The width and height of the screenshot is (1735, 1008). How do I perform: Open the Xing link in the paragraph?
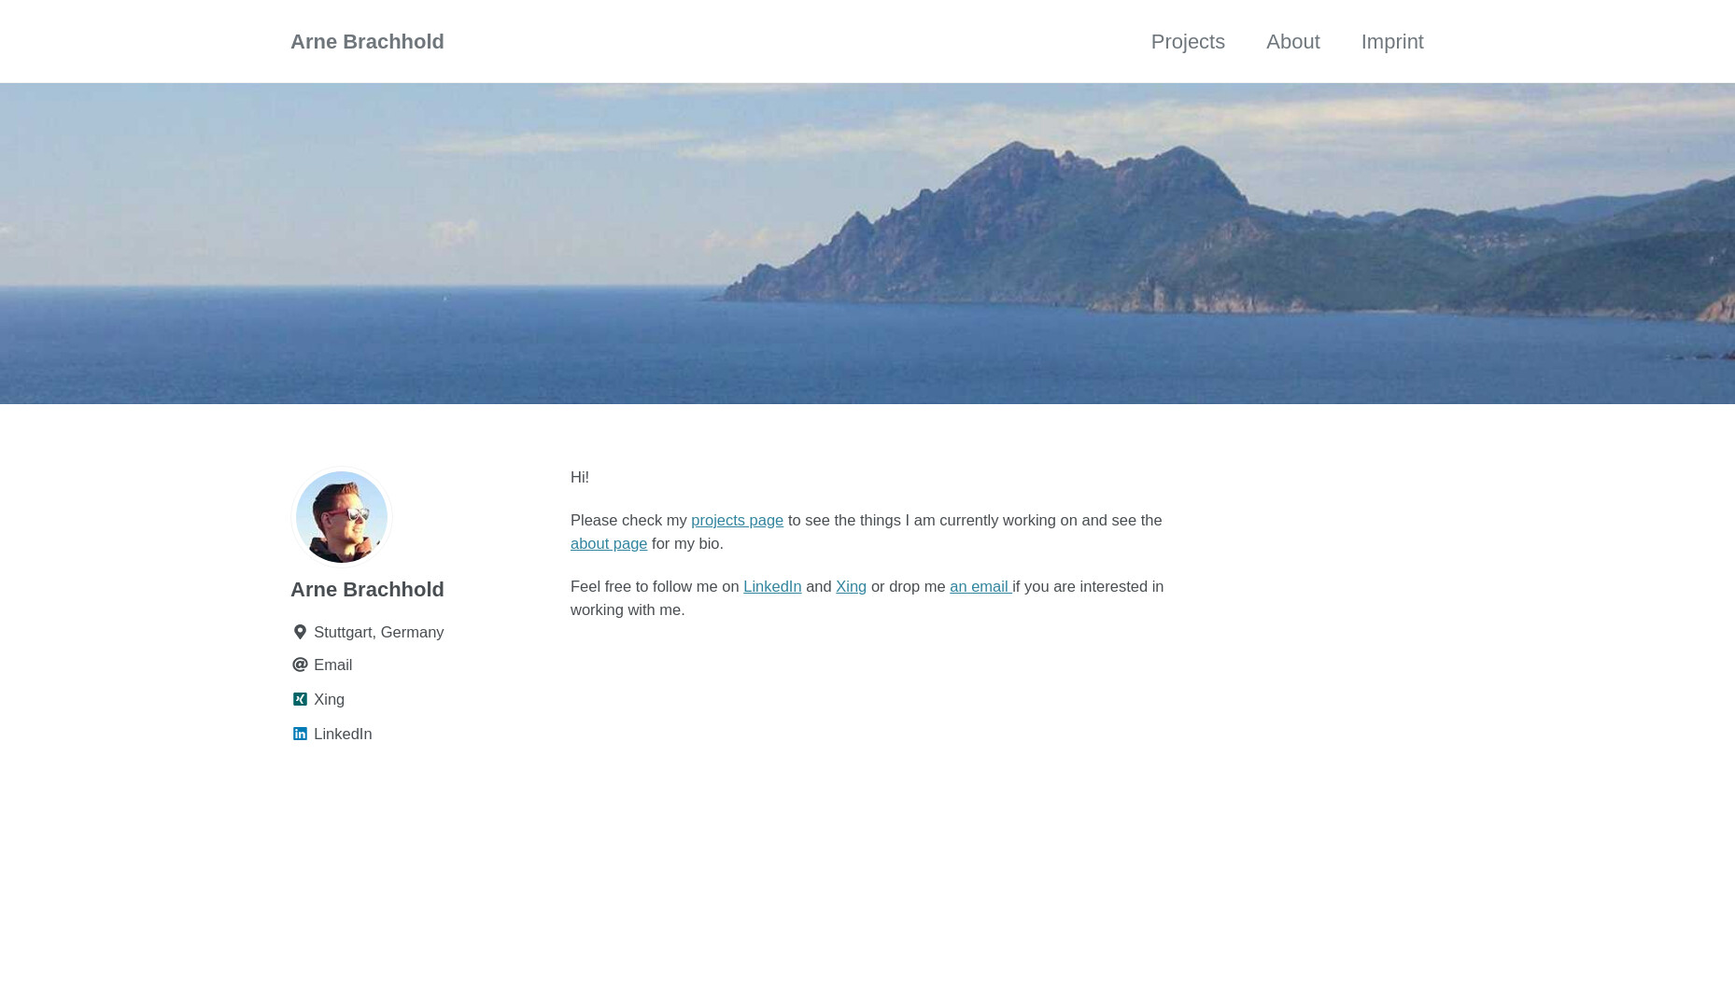click(851, 586)
